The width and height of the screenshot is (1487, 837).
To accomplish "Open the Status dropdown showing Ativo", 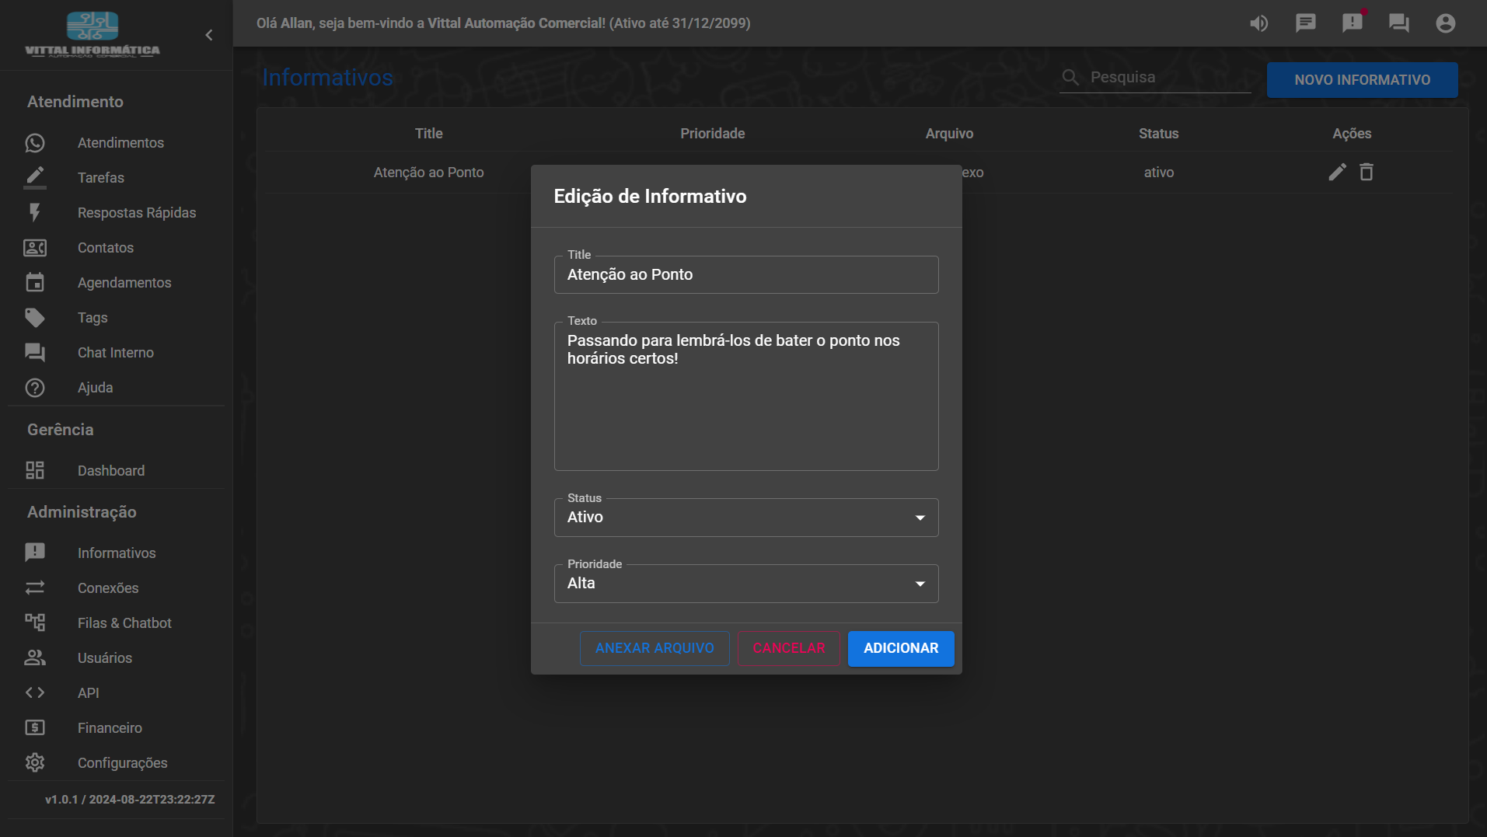I will [x=746, y=518].
